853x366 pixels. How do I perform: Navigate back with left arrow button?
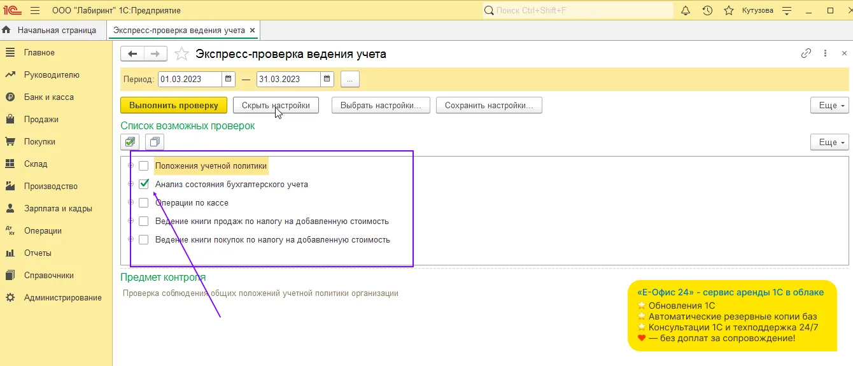click(x=132, y=54)
